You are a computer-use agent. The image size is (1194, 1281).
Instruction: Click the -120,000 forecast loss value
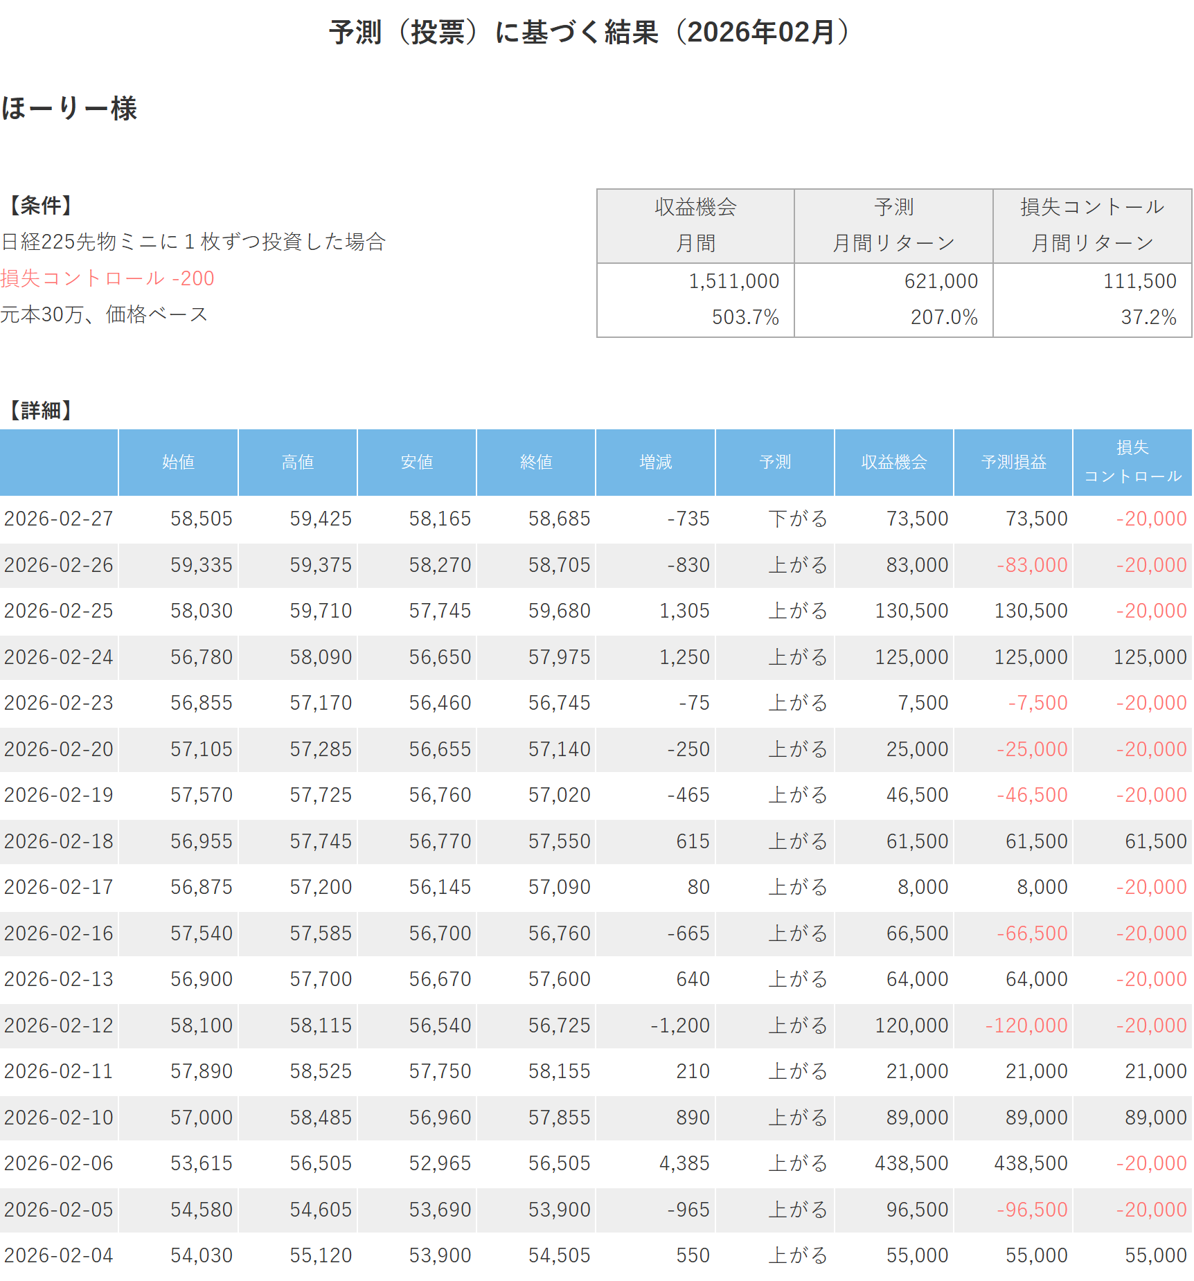(1026, 1025)
